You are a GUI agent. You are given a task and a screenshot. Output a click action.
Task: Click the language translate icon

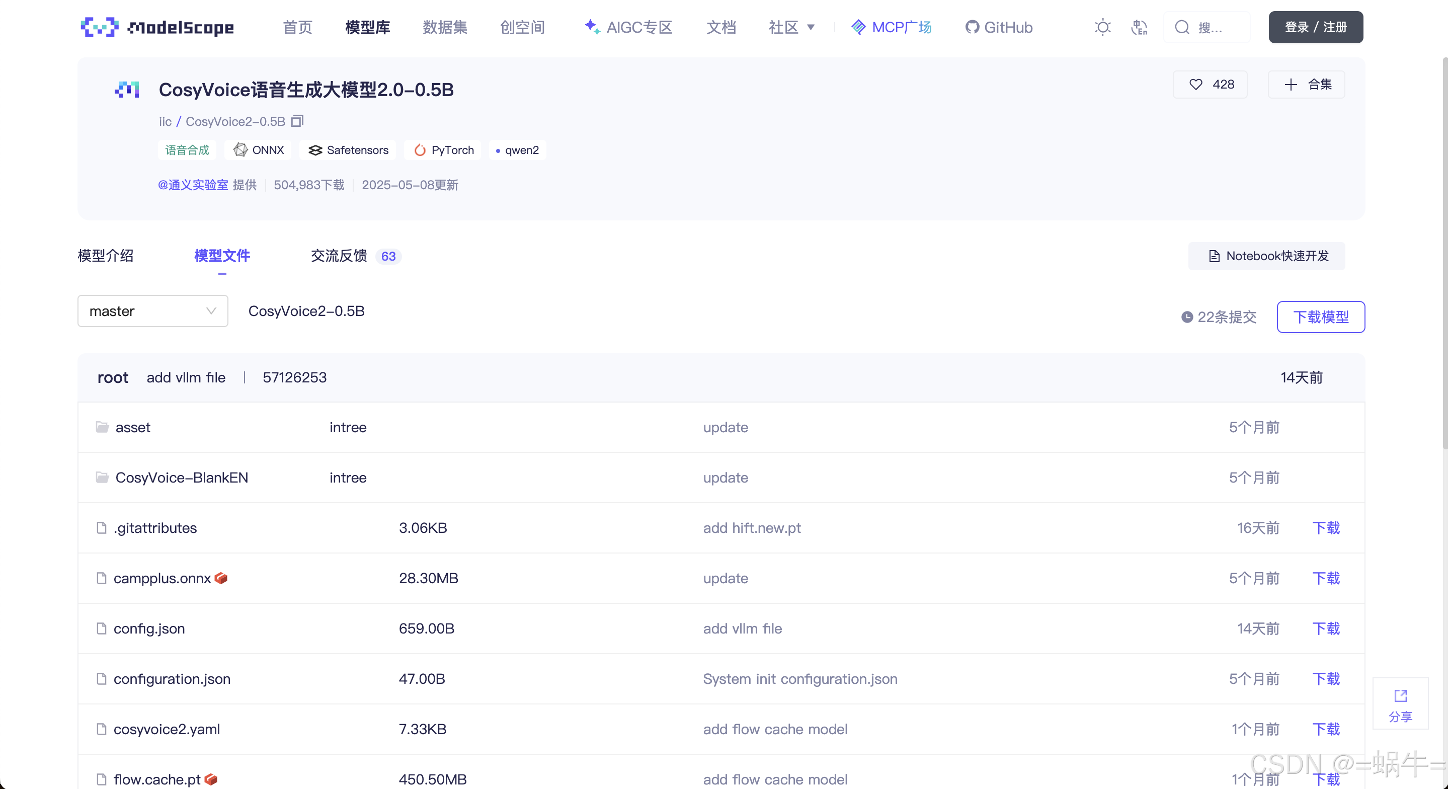coord(1139,27)
